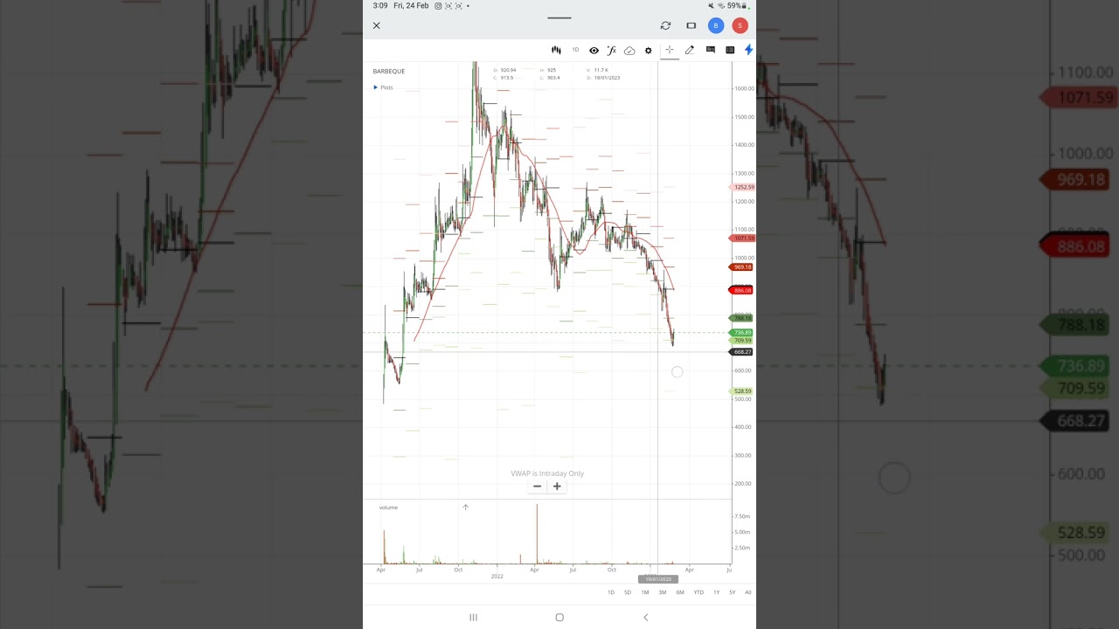
Task: Tap the blue lightning bolt icon
Action: pos(748,50)
